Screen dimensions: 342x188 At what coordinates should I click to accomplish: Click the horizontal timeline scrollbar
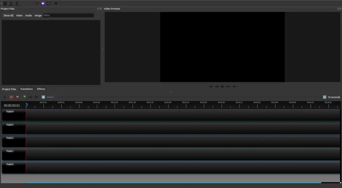click(x=173, y=182)
